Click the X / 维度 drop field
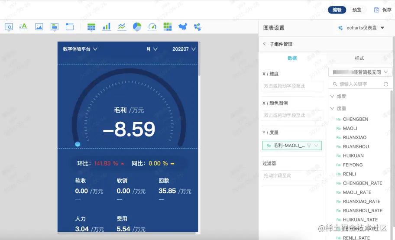Screen dimensions: 395x240 (292, 86)
